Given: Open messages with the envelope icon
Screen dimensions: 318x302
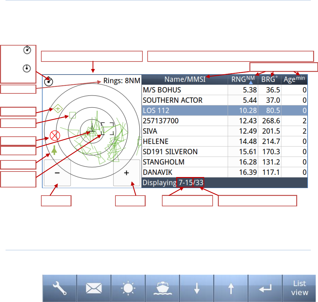Looking at the screenshot, I should coord(94,288).
